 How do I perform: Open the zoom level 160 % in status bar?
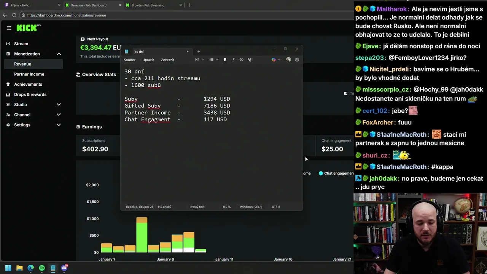[226, 207]
